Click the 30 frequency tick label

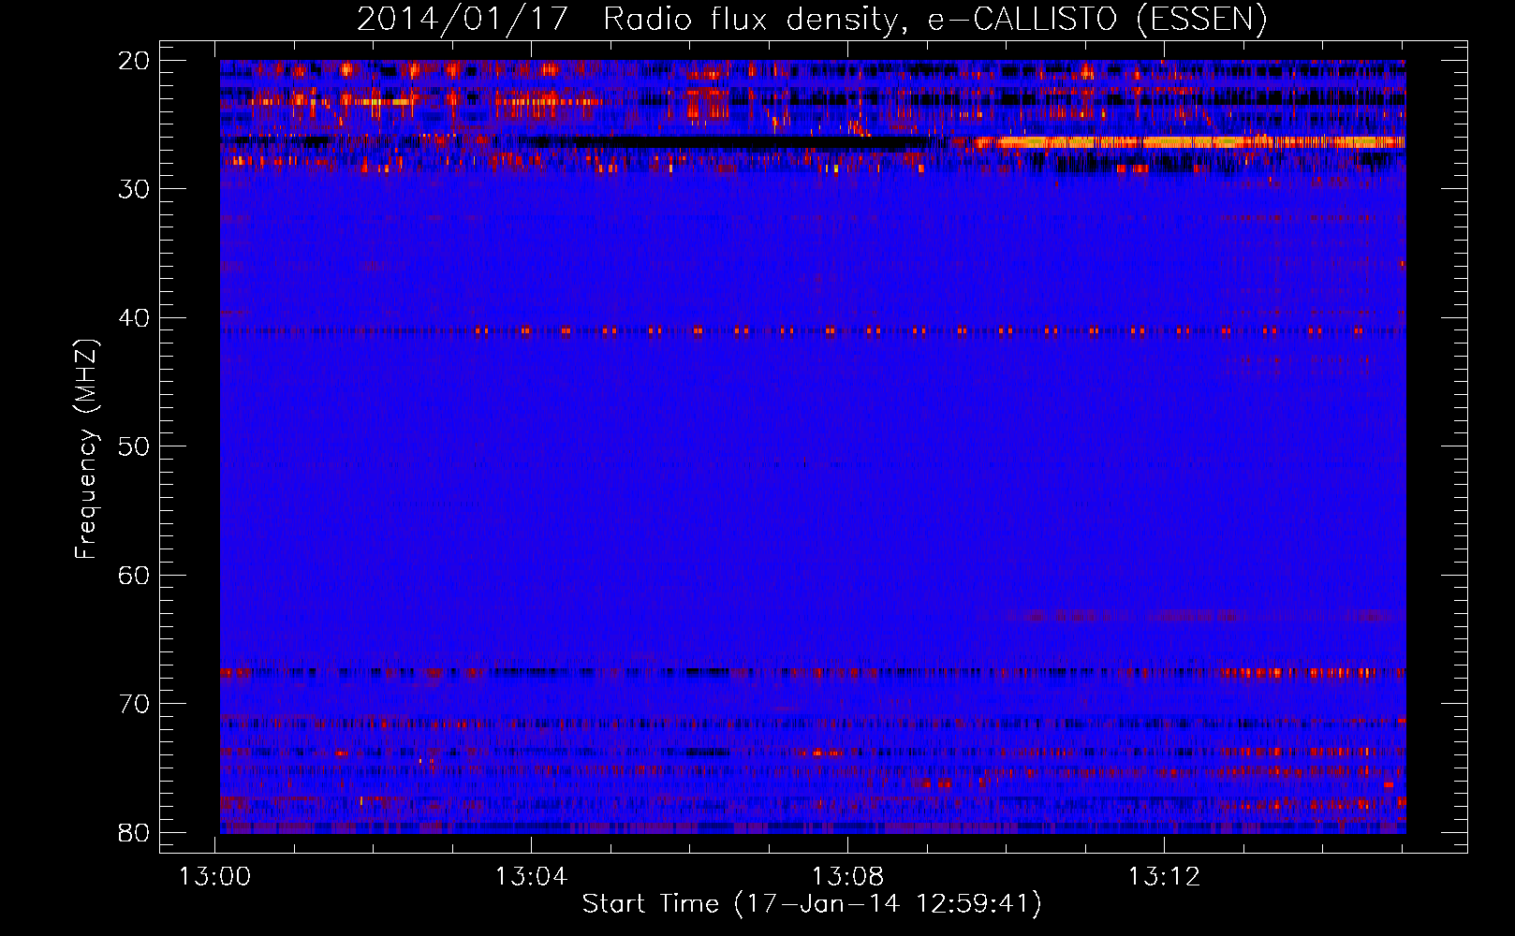pos(135,189)
